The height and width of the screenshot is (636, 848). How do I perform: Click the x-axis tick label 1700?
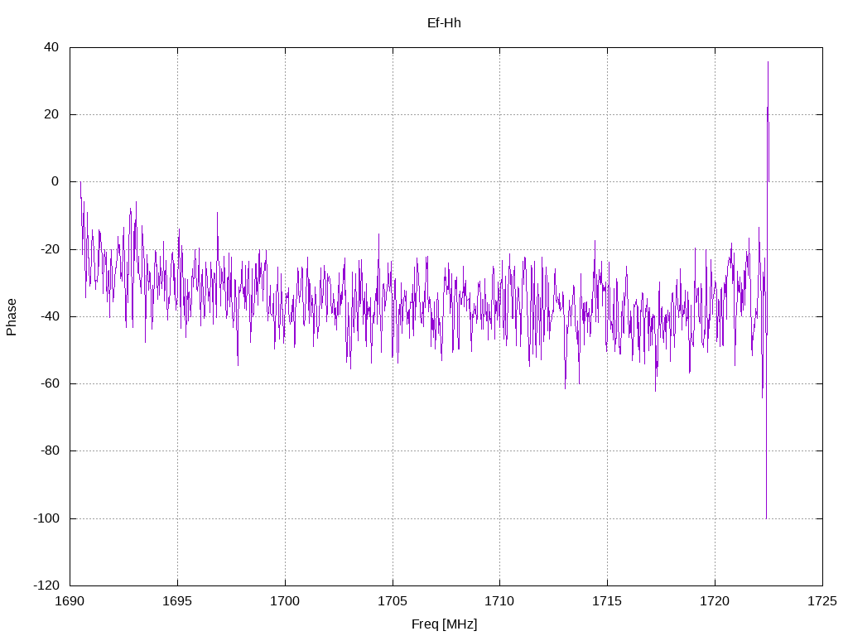(x=285, y=601)
